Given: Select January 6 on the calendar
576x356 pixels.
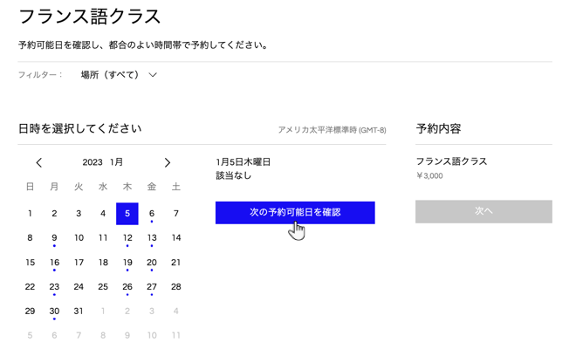Looking at the screenshot, I should [152, 213].
